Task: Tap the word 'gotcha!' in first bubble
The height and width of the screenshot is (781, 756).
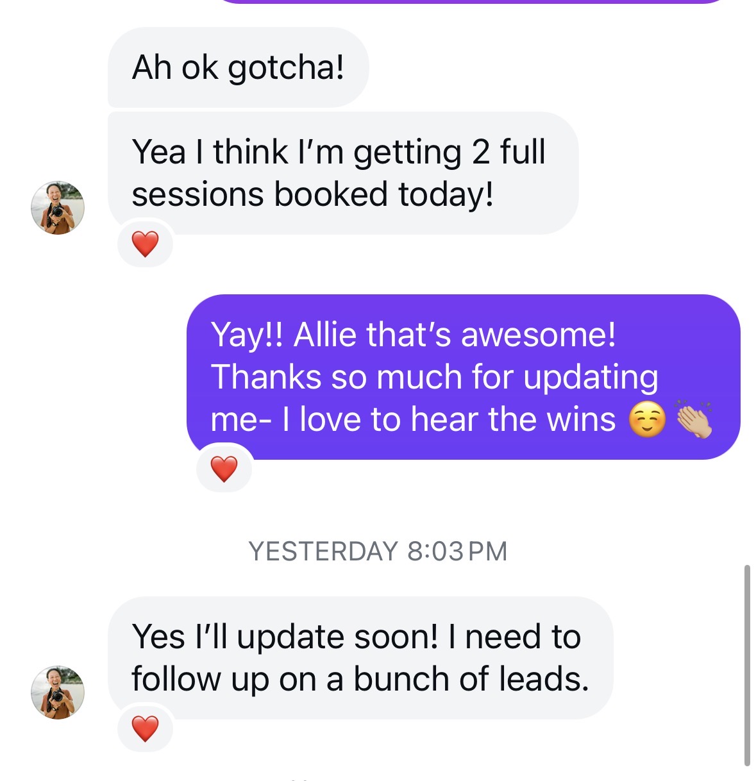Action: 286,68
